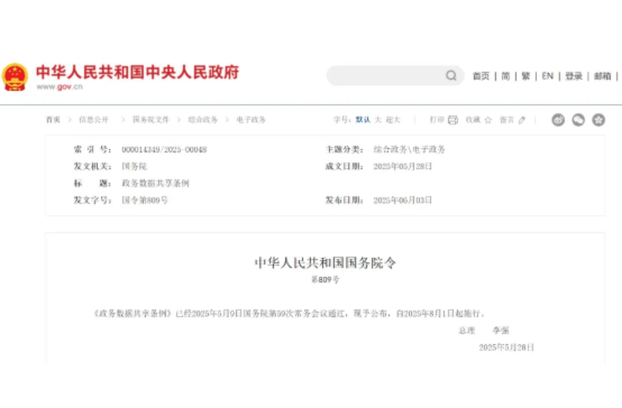
Task: Click the search magnifier icon
Action: (451, 76)
